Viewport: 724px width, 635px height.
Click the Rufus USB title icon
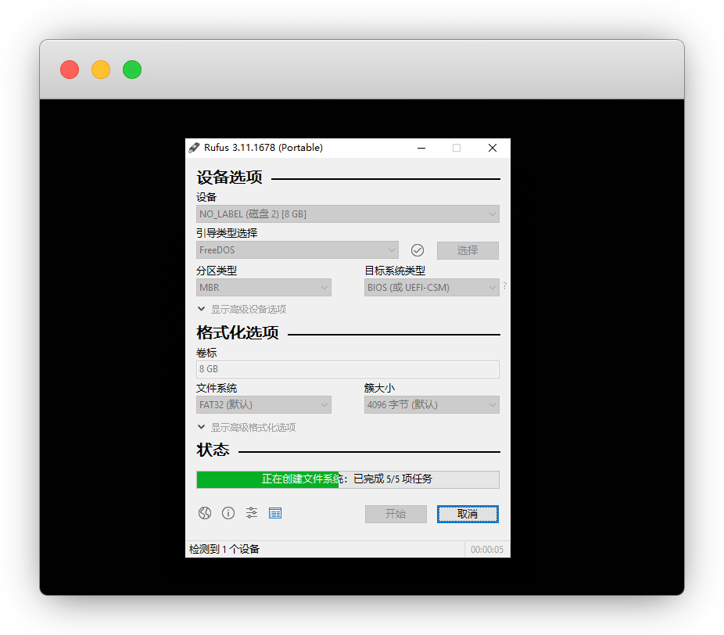[x=194, y=148]
